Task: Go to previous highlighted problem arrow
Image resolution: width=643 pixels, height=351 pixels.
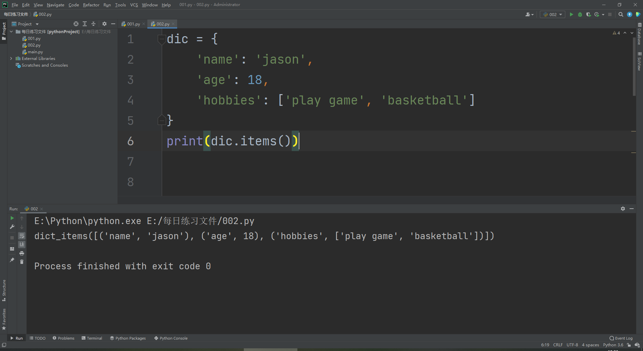Action: pos(625,33)
